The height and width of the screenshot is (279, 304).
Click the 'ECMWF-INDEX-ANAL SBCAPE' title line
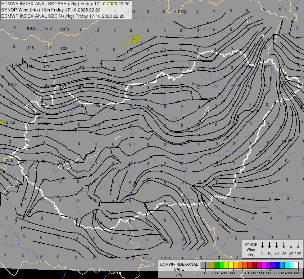65,4
